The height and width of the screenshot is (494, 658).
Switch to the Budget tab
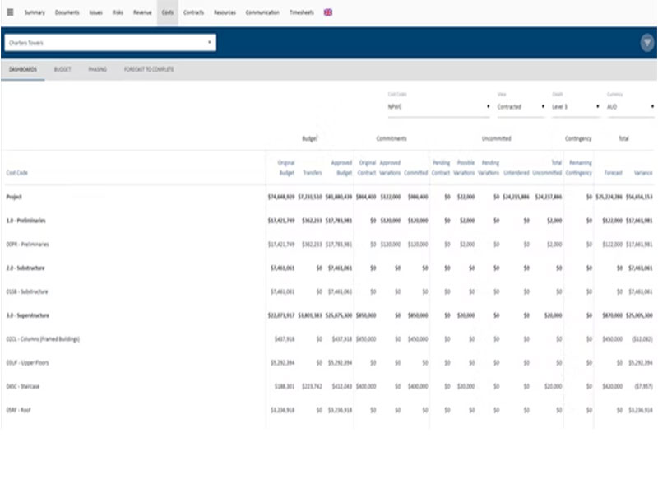(63, 70)
